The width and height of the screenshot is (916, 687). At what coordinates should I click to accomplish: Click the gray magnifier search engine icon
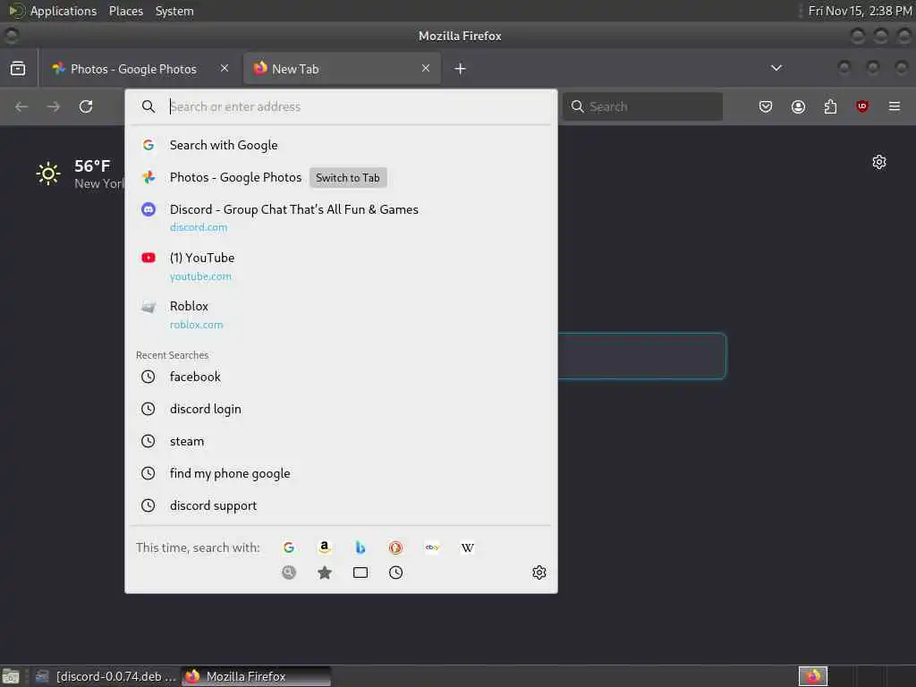[x=289, y=572]
